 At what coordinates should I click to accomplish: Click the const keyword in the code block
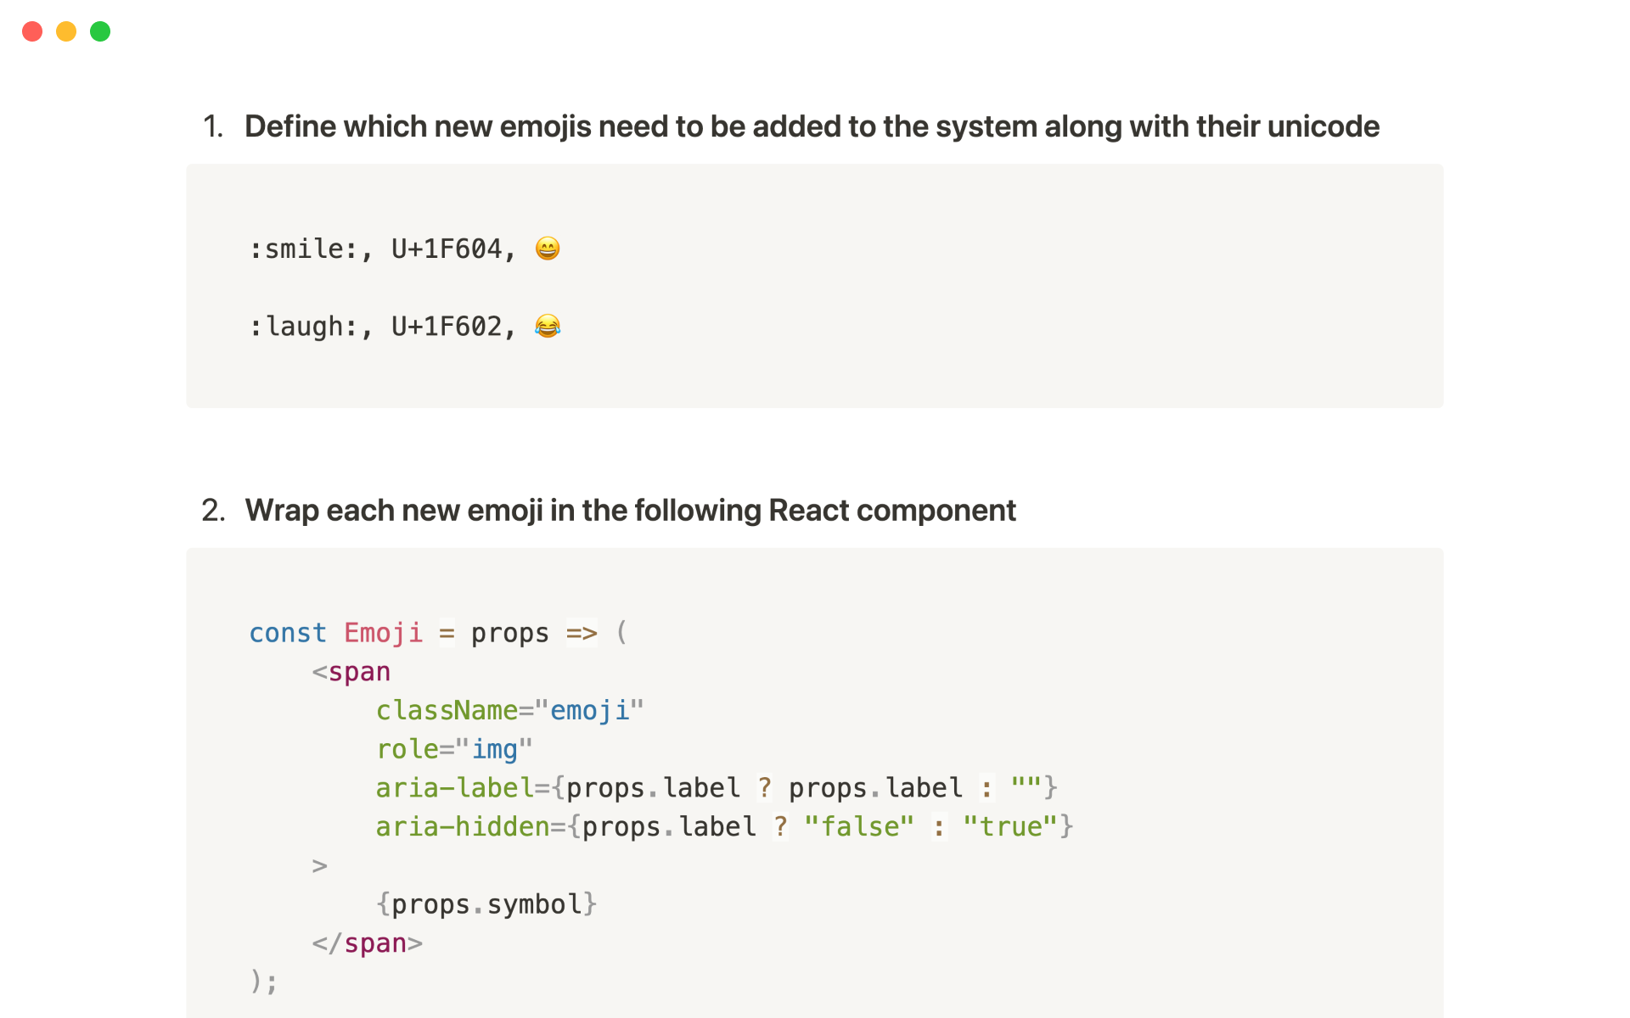(x=288, y=633)
